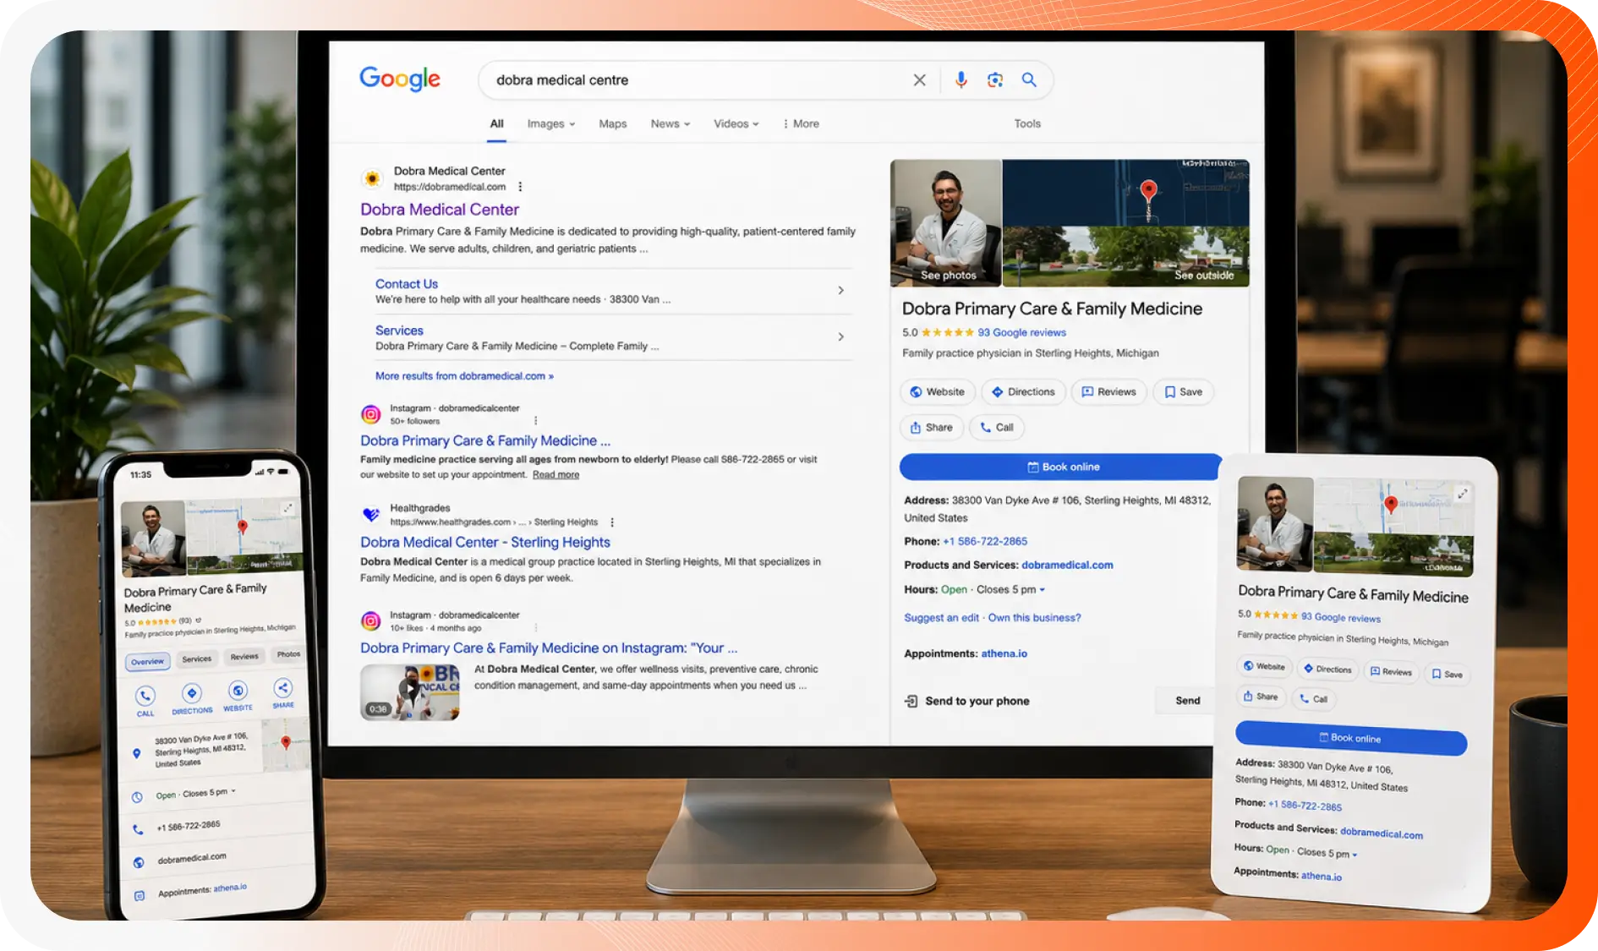The height and width of the screenshot is (951, 1598).
Task: Tap the SHARE icon on the phone
Action: [283, 688]
